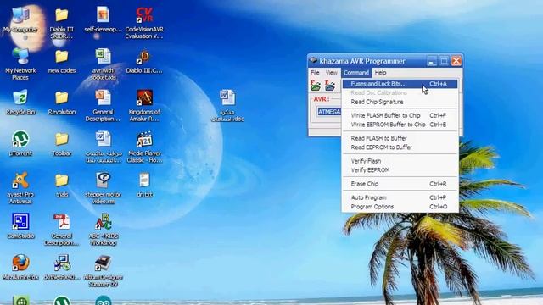Select the trials folder
This screenshot has width=543, height=305.
[62, 185]
